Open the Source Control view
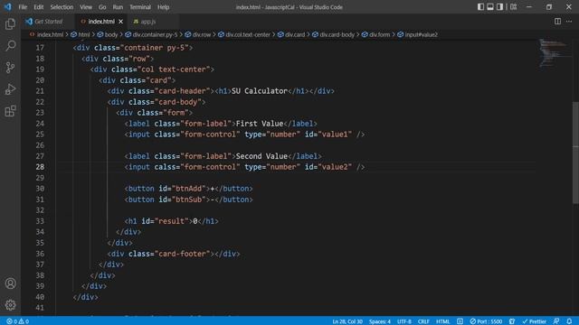Viewport: 579px width, 325px height. (x=10, y=68)
